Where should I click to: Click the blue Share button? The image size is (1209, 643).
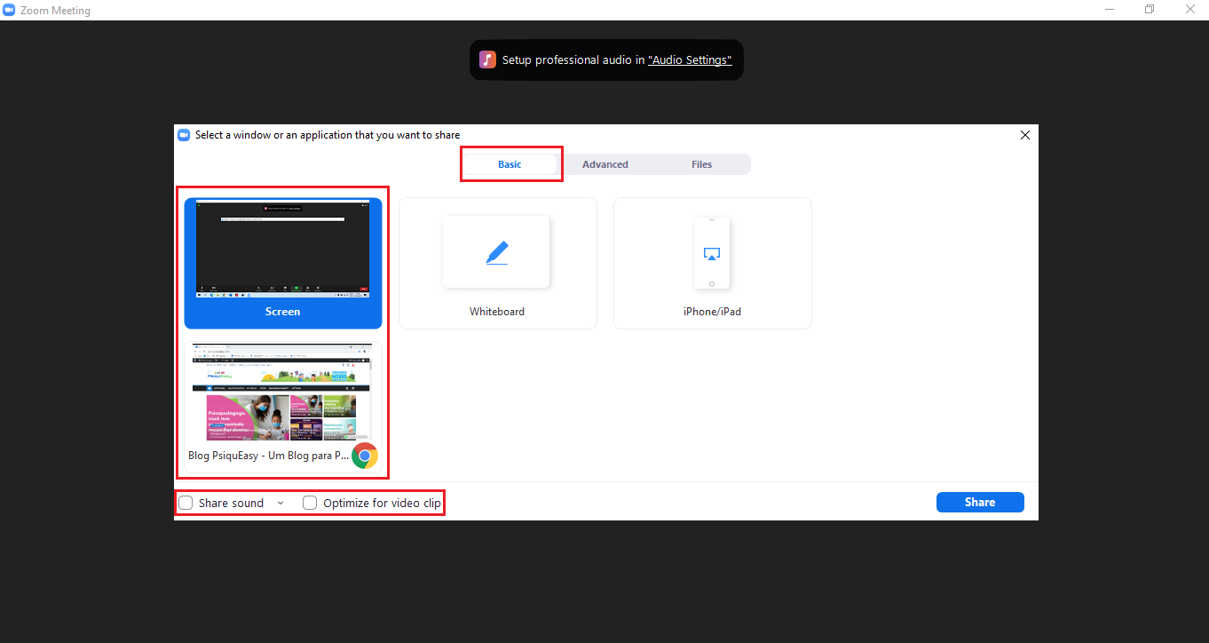[980, 503]
